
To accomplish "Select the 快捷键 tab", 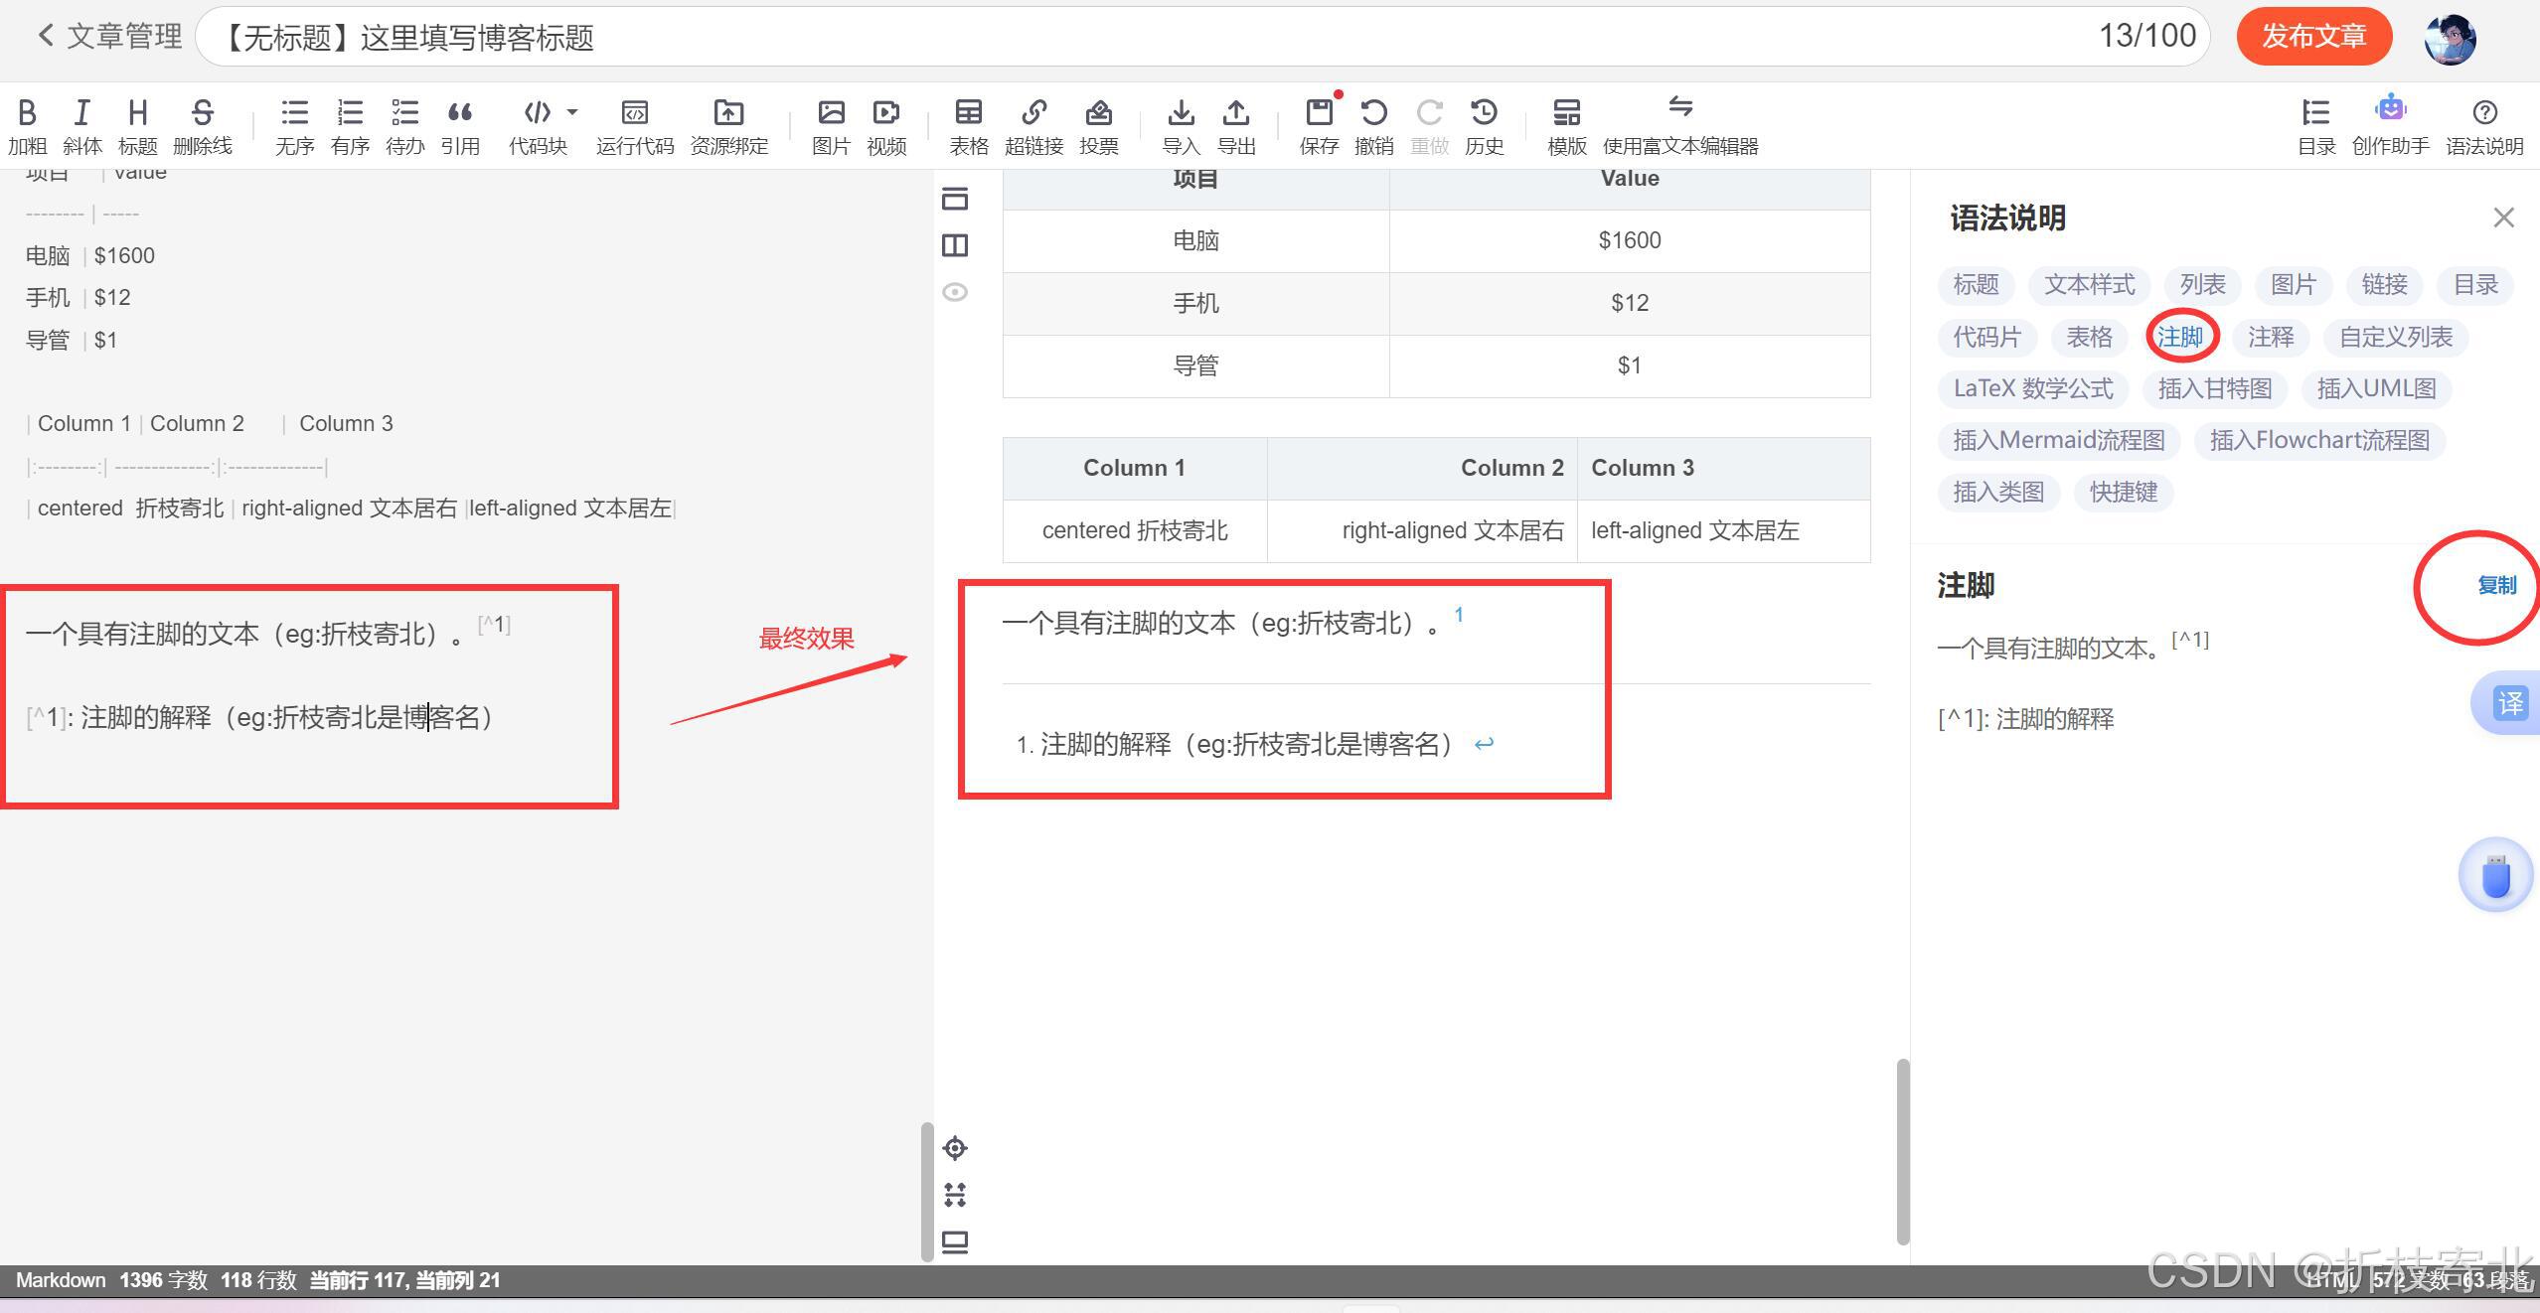I will 2124,492.
